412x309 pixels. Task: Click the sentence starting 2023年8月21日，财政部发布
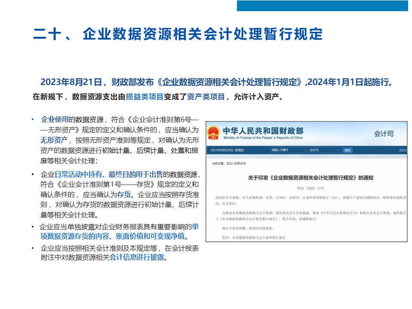pyautogui.click(x=217, y=82)
